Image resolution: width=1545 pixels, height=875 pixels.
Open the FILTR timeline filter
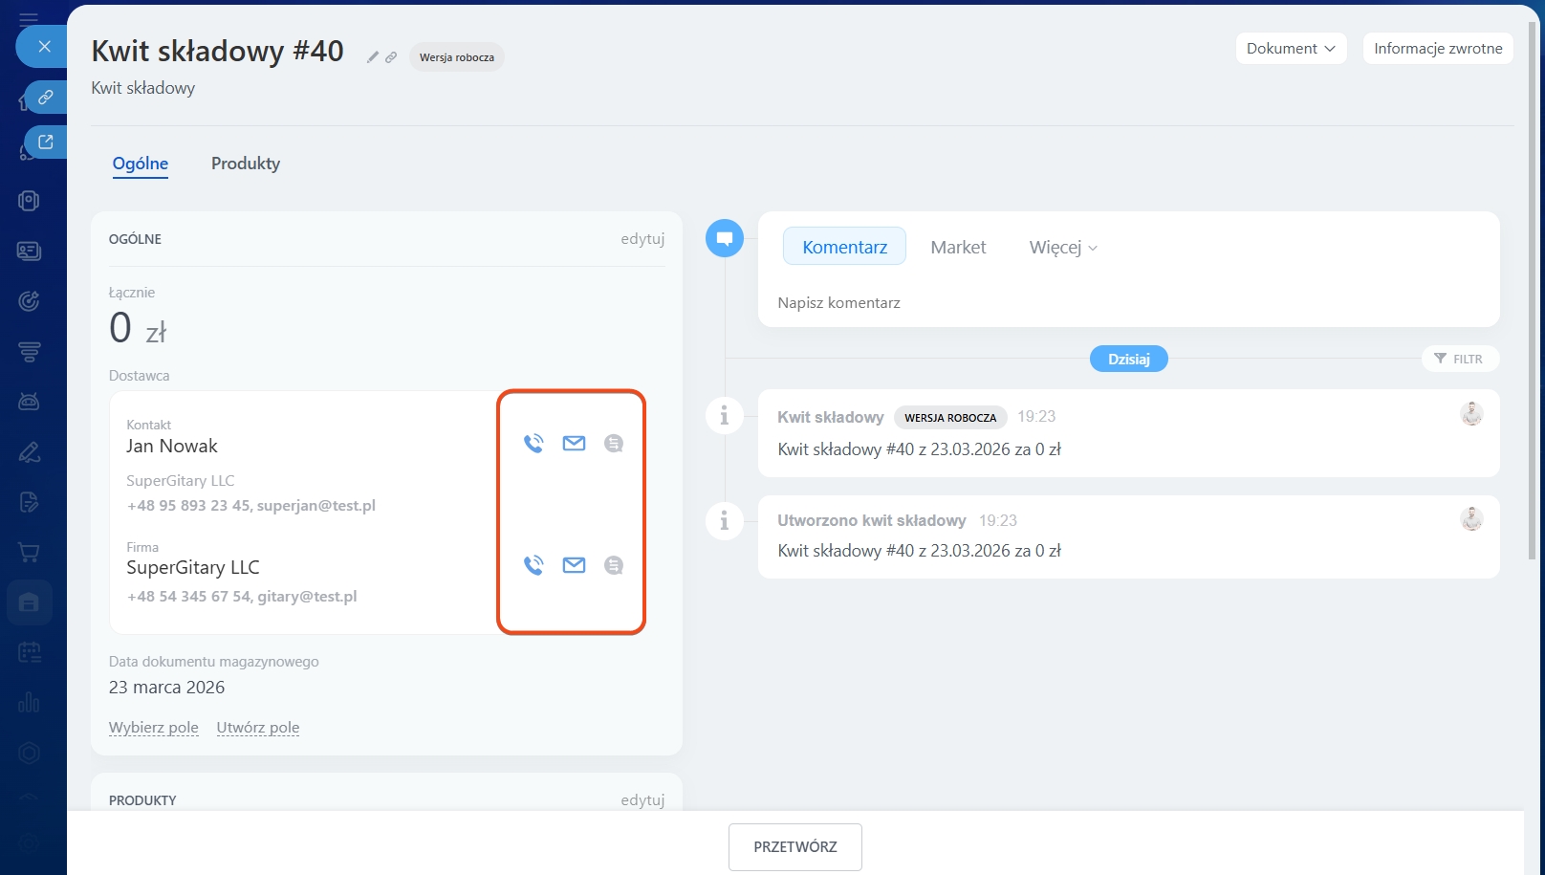click(x=1459, y=359)
